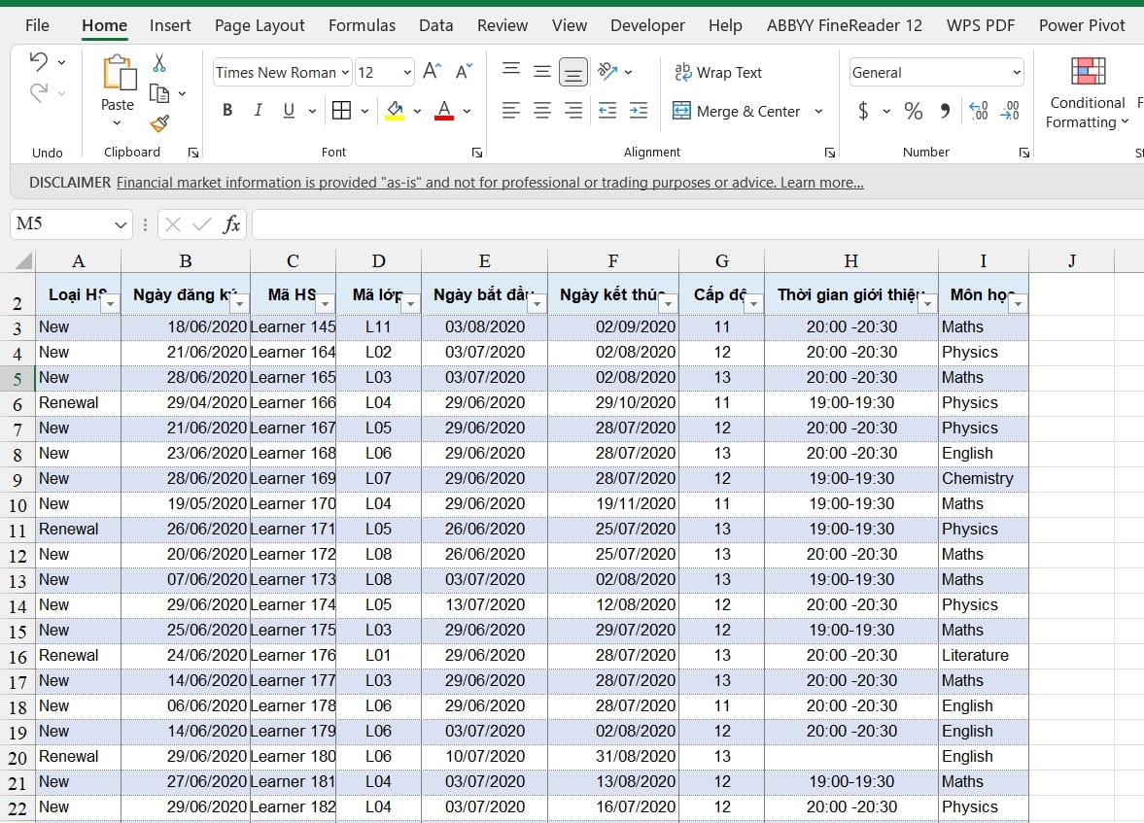Screen dimensions: 1144x823
Task: Open Conditional Formatting menu
Action: tap(1087, 92)
